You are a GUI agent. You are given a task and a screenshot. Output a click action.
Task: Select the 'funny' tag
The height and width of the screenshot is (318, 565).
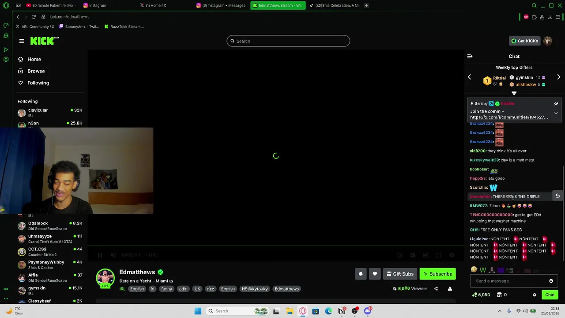click(166, 289)
